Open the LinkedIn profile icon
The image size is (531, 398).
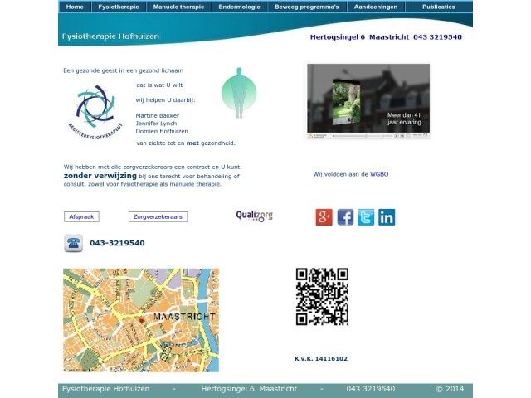(x=387, y=217)
